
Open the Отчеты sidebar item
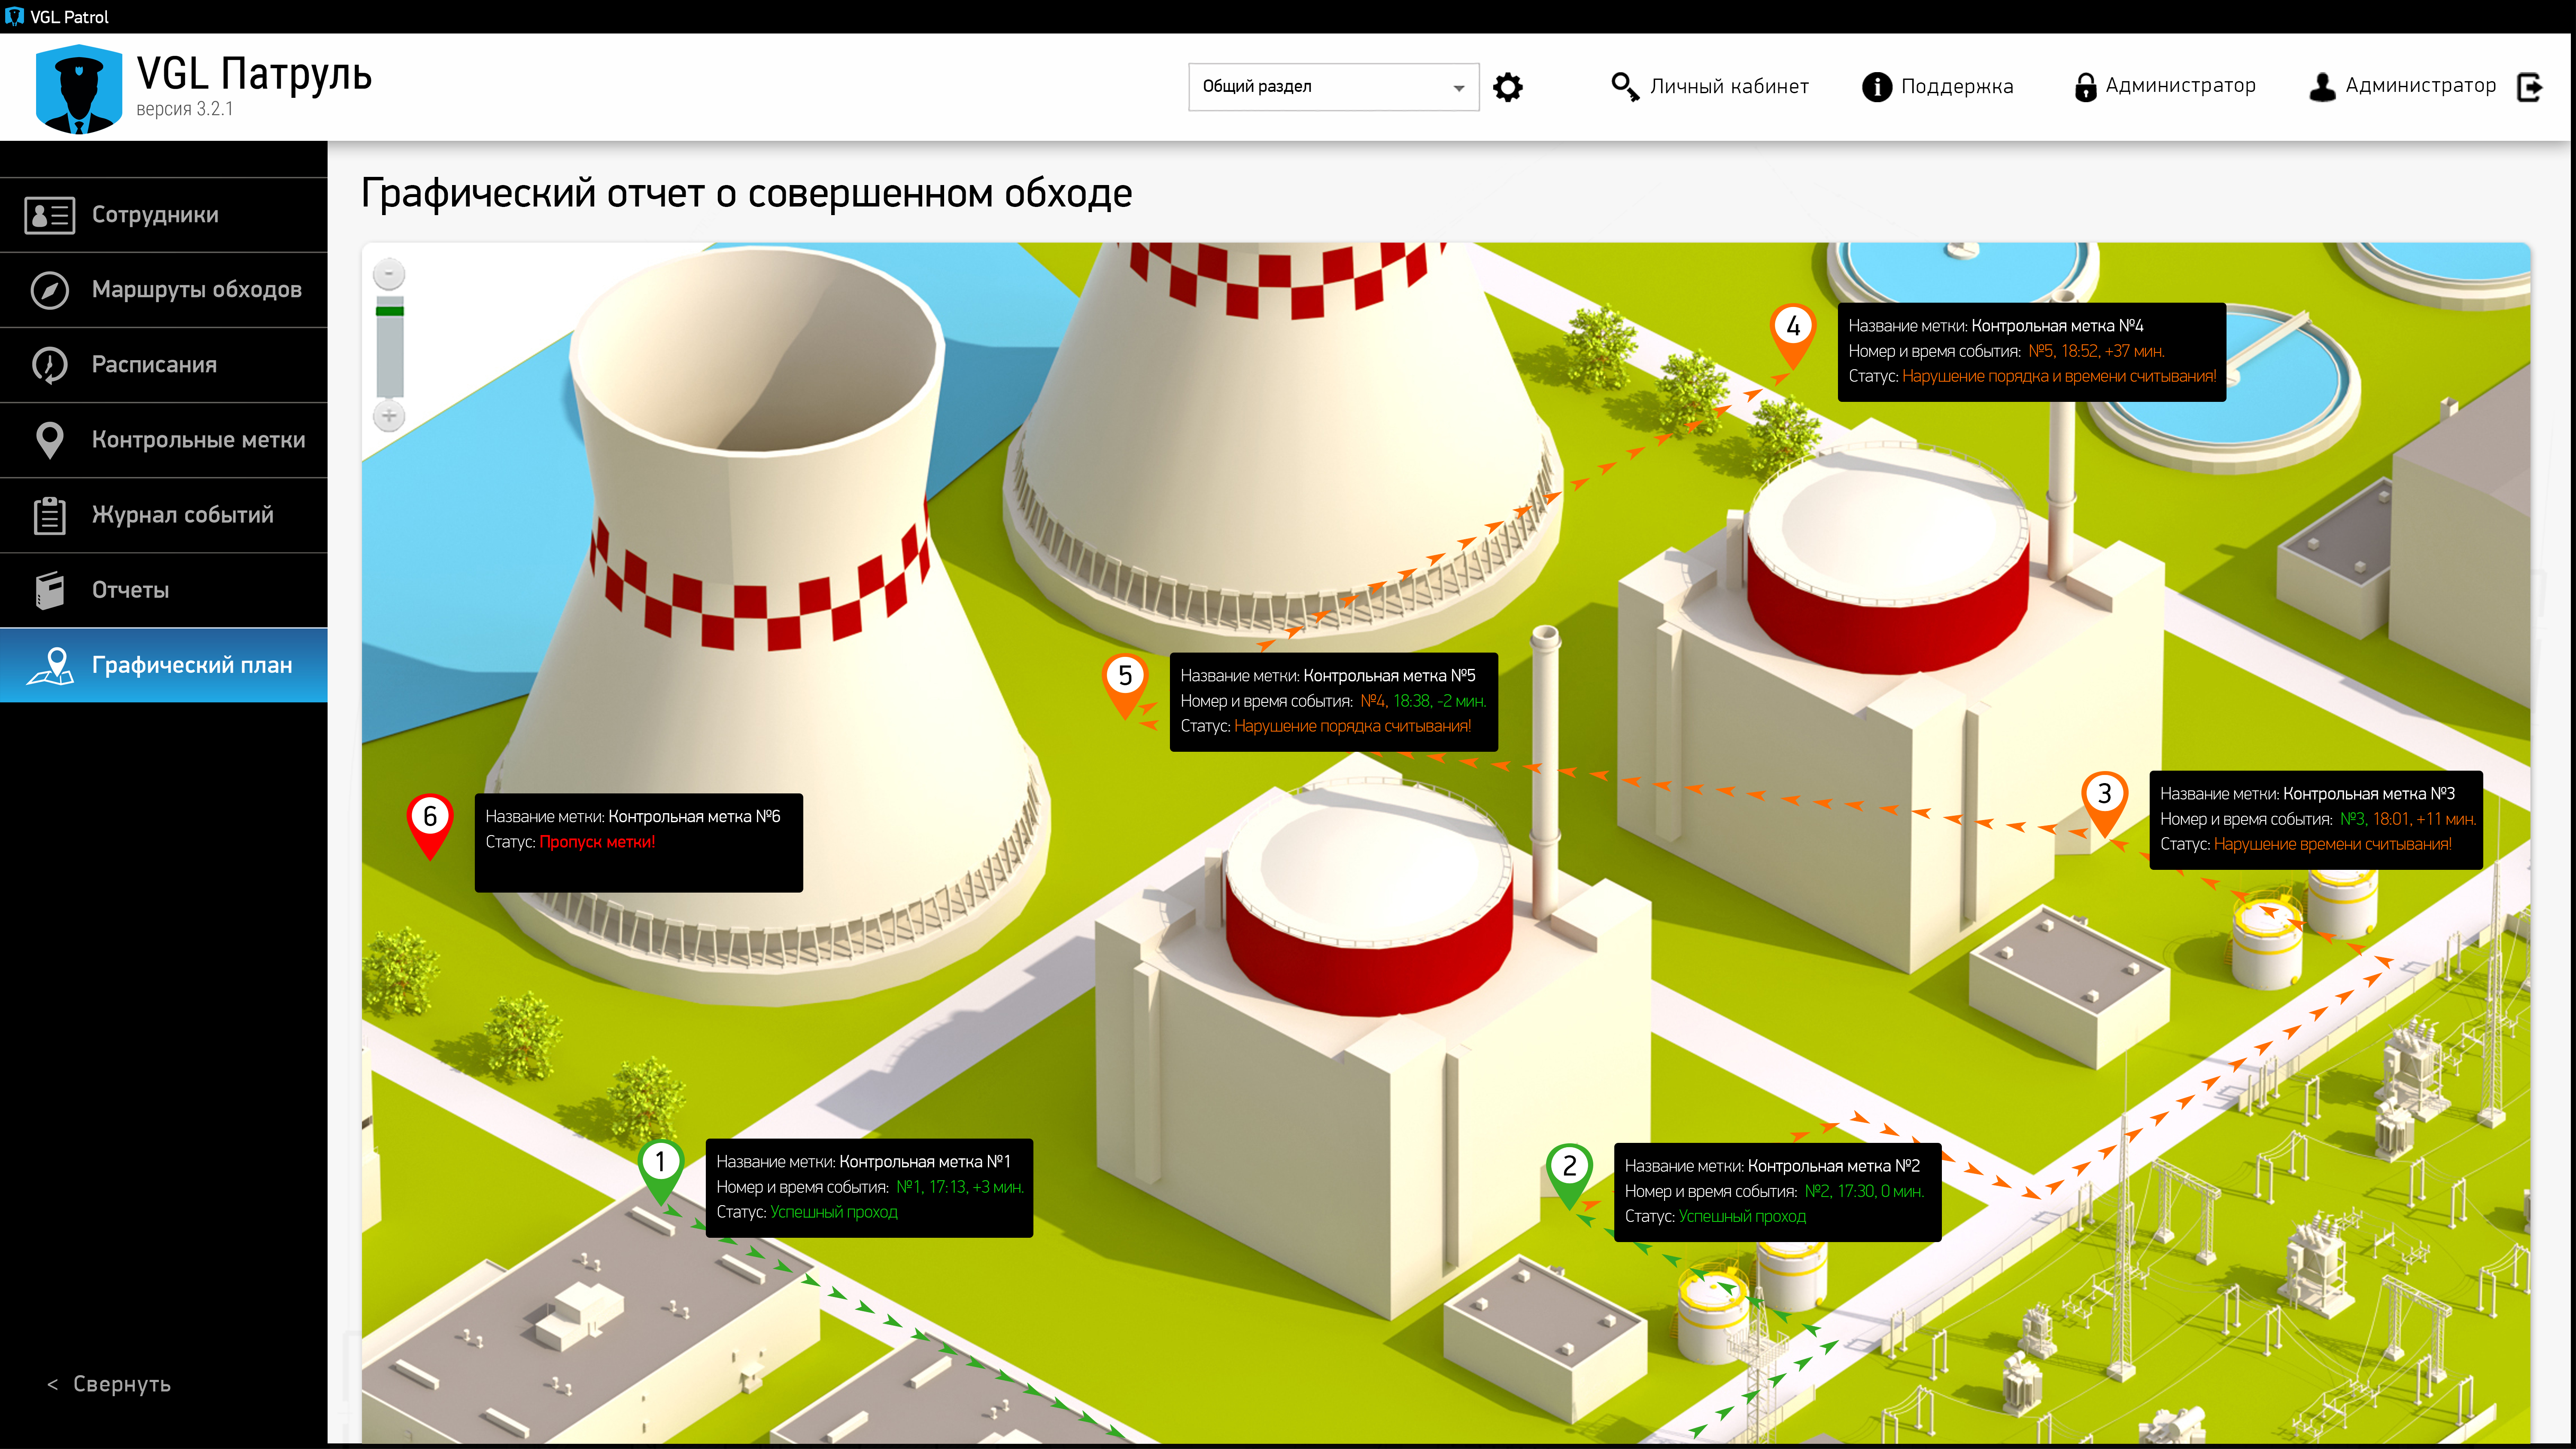(130, 590)
